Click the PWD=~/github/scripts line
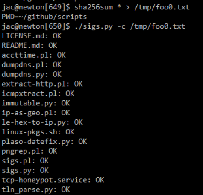This screenshot has height=195, width=203. [44, 17]
